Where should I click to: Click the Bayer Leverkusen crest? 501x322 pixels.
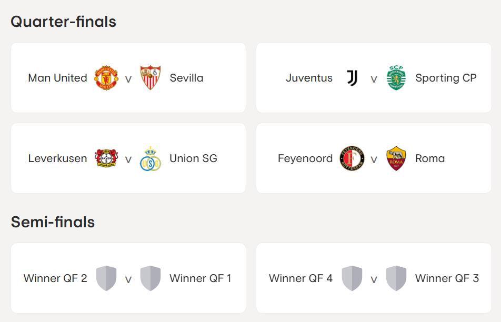tap(106, 158)
